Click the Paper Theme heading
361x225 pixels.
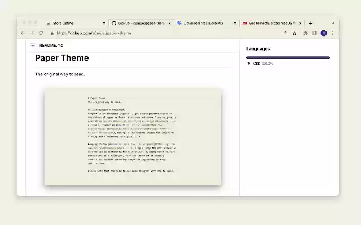[61, 58]
